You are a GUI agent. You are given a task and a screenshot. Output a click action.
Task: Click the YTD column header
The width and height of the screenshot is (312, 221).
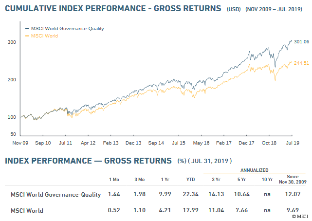190,179
